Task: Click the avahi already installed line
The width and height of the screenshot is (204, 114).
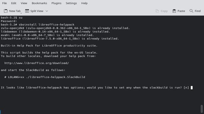Action: coord(47,35)
